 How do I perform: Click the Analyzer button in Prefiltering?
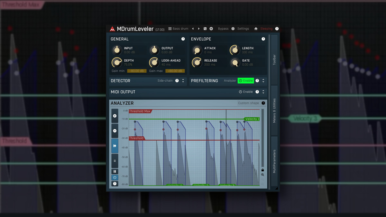coord(230,81)
